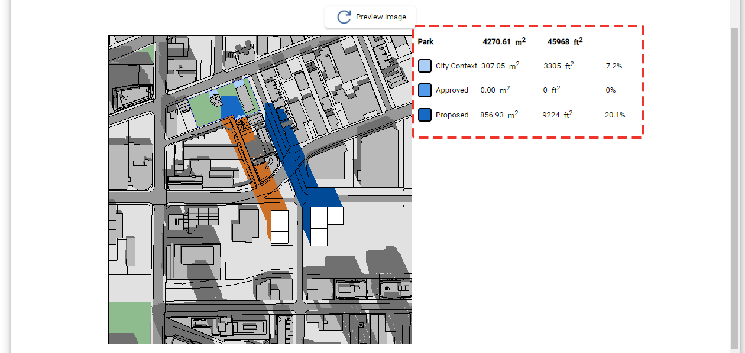745x353 pixels.
Task: Select the Approved color swatch
Action: point(425,90)
